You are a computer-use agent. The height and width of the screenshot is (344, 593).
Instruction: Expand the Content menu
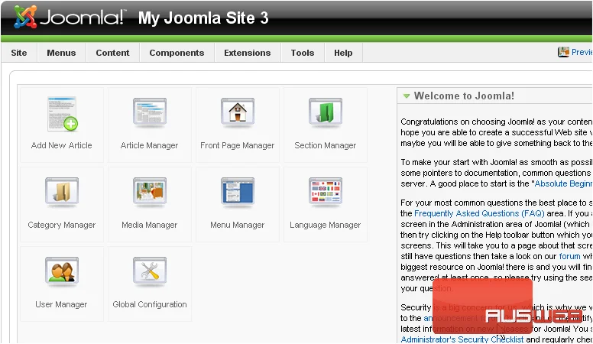pyautogui.click(x=112, y=53)
